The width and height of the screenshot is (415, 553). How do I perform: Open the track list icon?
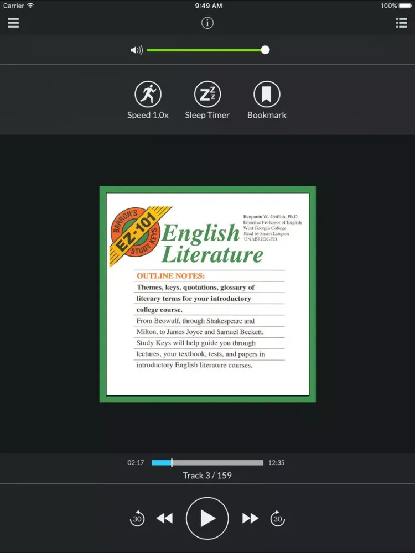click(x=401, y=23)
